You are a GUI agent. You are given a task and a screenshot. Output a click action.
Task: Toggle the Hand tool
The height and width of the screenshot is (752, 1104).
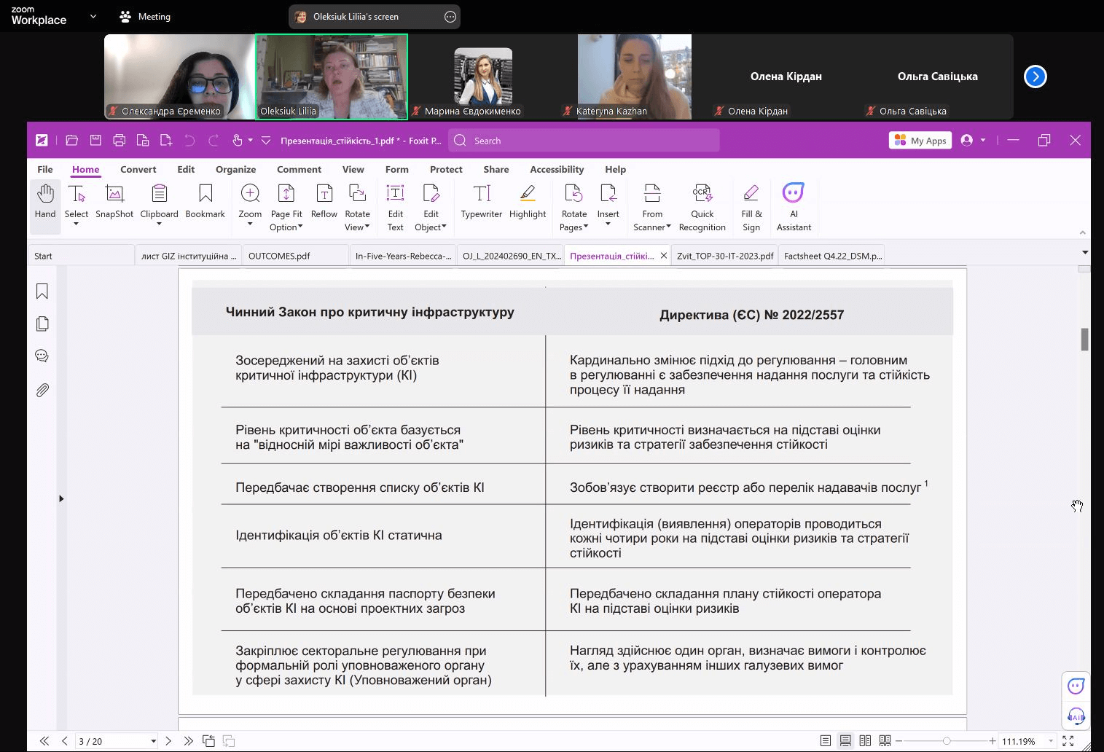45,202
